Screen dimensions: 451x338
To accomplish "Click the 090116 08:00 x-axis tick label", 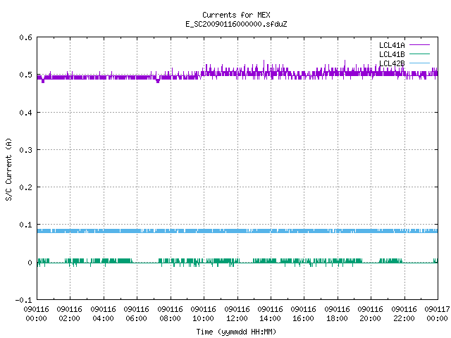I will coord(170,314).
